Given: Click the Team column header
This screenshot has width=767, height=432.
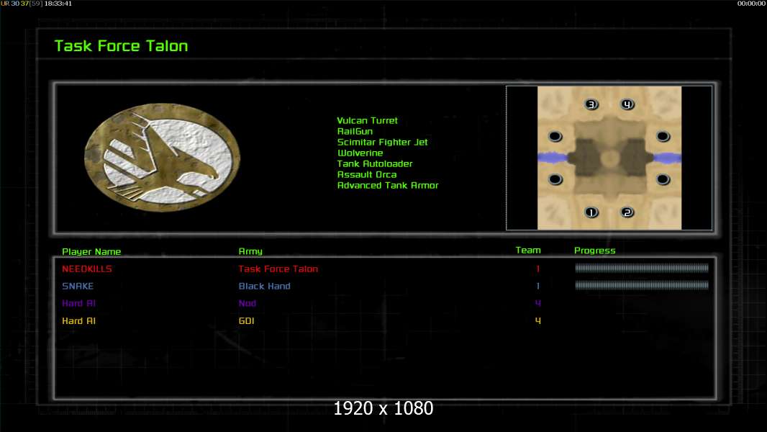Looking at the screenshot, I should pos(528,250).
